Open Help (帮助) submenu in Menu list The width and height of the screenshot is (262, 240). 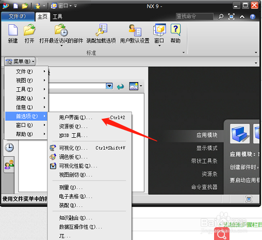26,134
